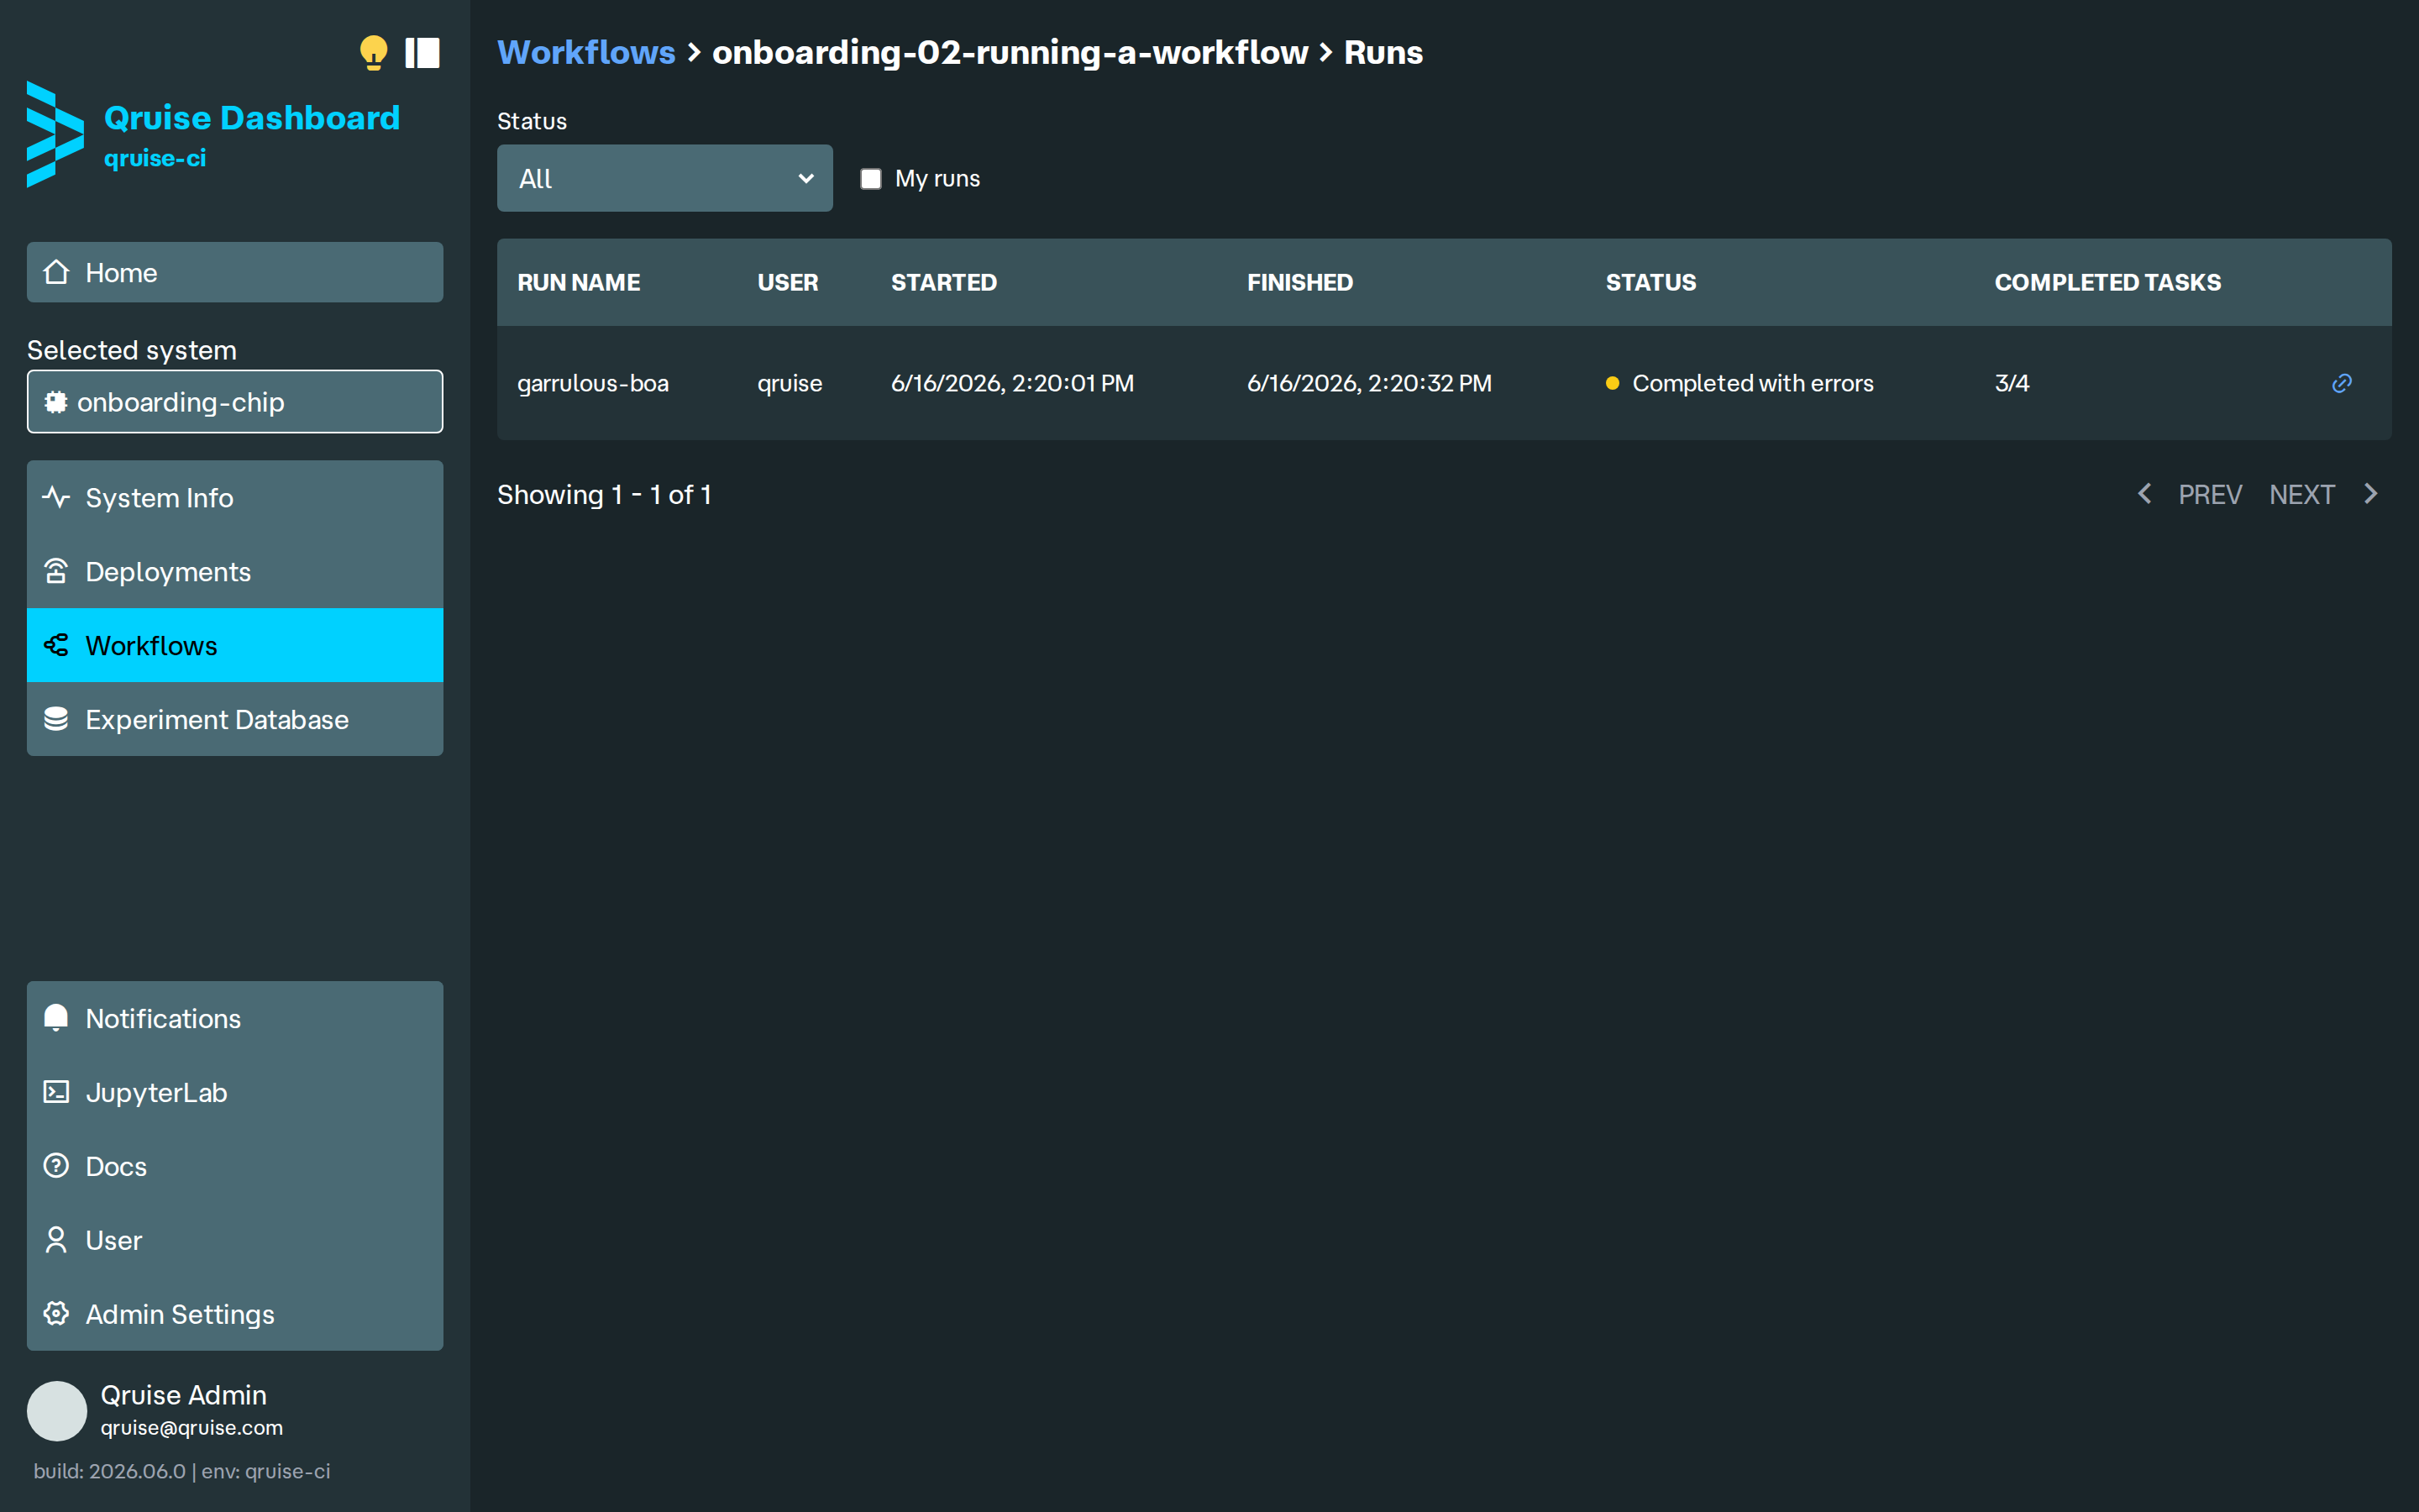
Task: Click the System Info pulse icon
Action: (56, 497)
